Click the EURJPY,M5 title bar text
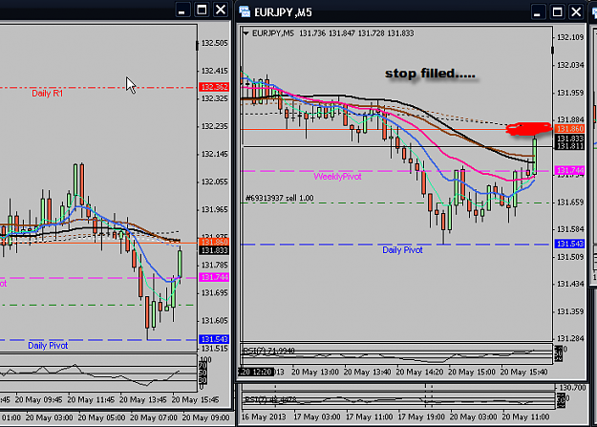This screenshot has height=427, width=597. [283, 12]
